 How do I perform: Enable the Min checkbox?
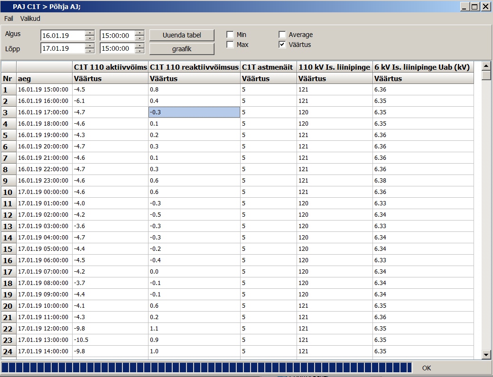[230, 35]
